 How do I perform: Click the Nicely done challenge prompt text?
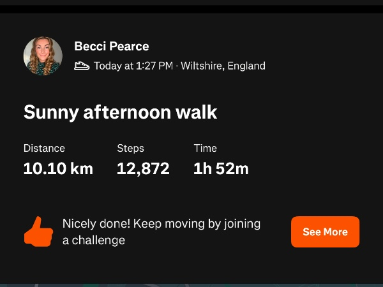(161, 232)
